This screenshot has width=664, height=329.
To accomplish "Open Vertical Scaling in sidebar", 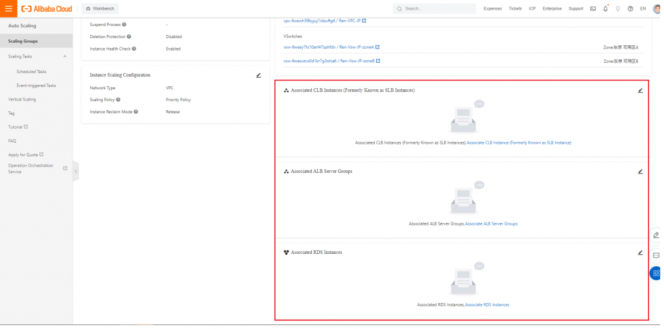I will click(x=22, y=99).
